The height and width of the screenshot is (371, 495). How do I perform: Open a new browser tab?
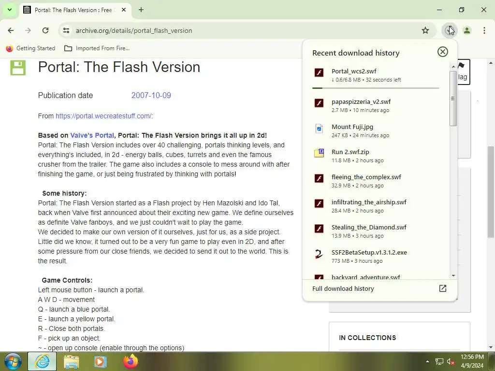(141, 10)
